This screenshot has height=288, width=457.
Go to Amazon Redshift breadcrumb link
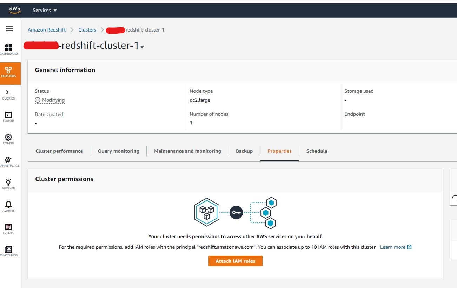tap(47, 30)
